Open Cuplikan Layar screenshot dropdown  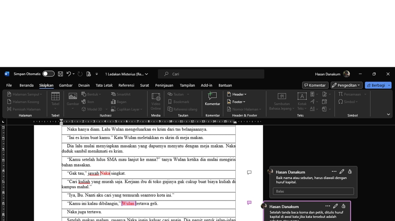click(127, 109)
